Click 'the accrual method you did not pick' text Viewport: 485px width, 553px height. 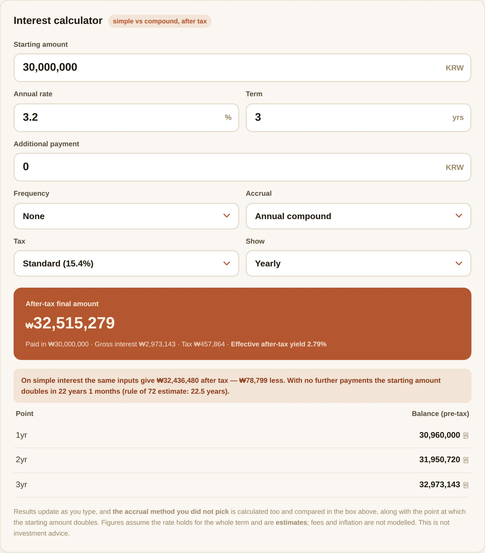(x=171, y=512)
